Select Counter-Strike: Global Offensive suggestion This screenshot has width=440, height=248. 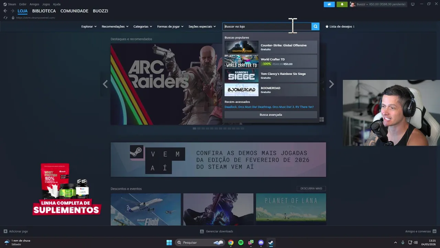271,47
